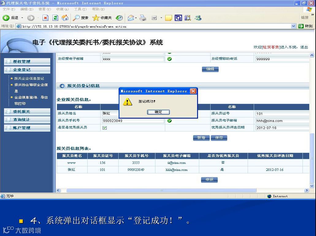Click the vertical scrollbar up arrow
Image resolution: width=316 pixels, height=236 pixels.
click(312, 55)
